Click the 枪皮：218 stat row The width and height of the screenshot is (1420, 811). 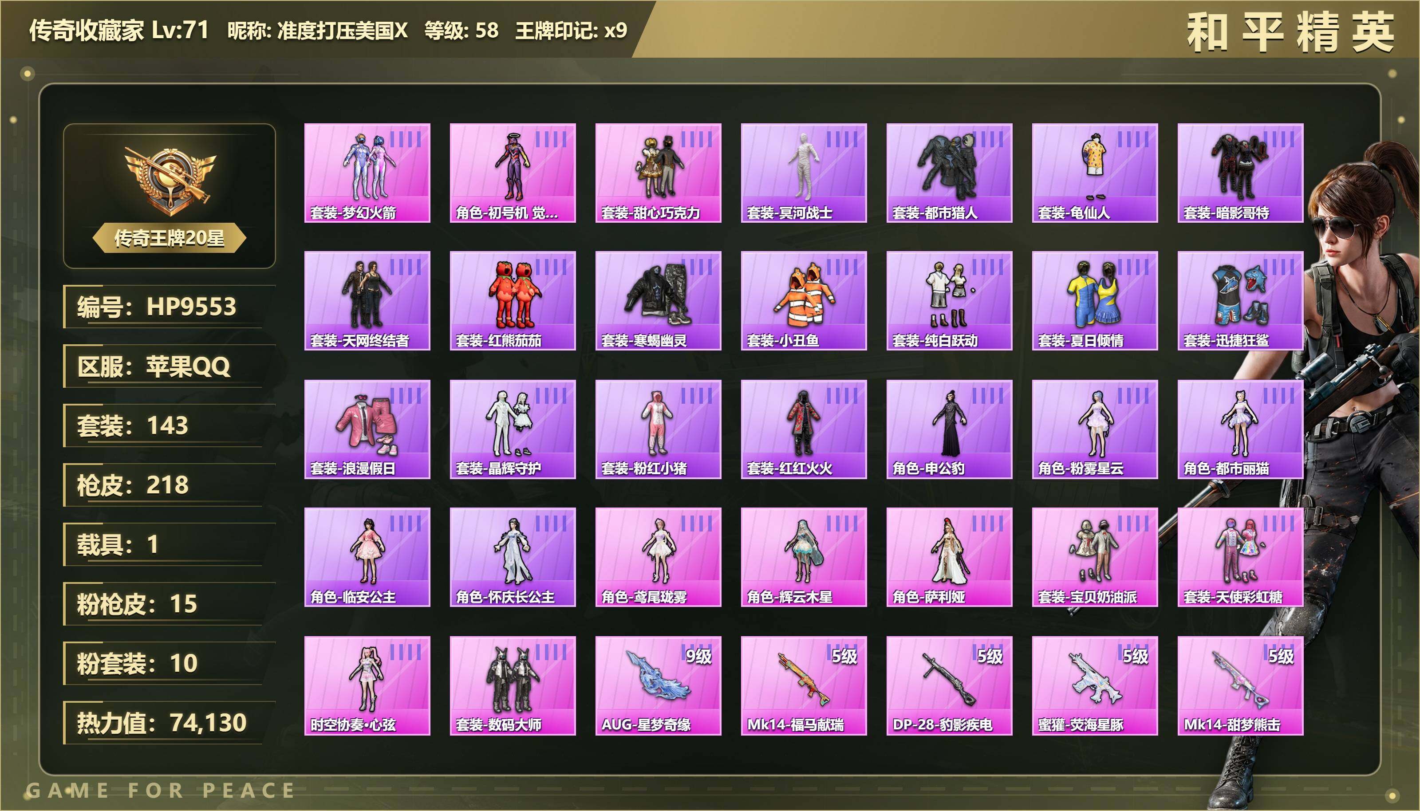170,485
